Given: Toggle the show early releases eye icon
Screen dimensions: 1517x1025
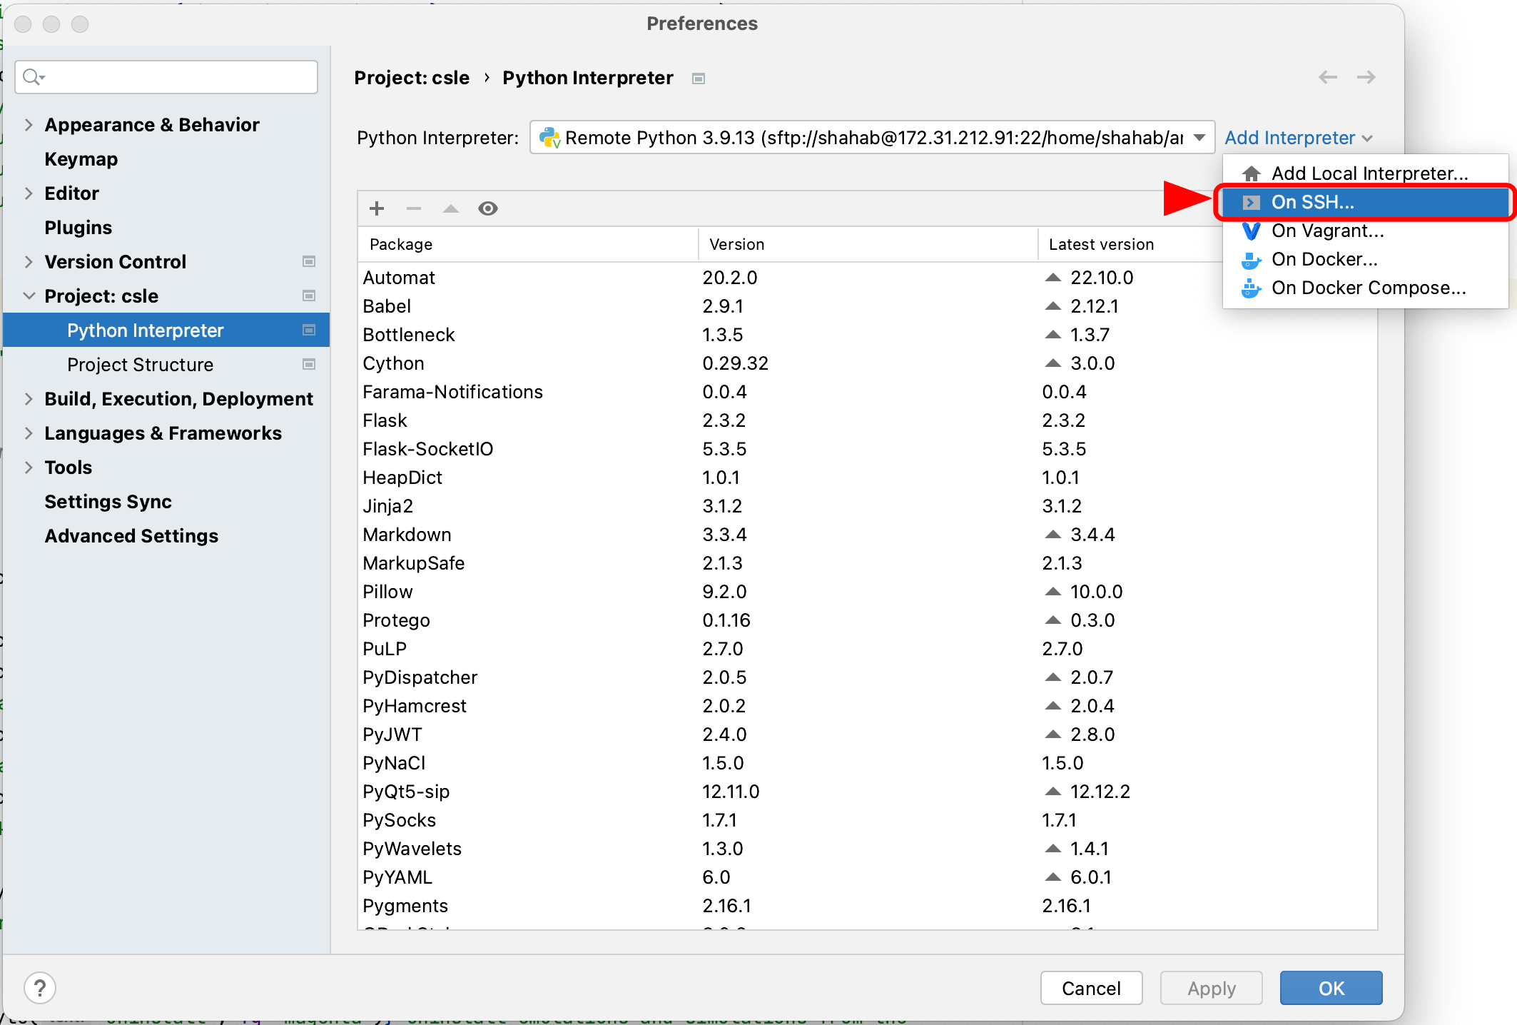Looking at the screenshot, I should pyautogui.click(x=488, y=208).
